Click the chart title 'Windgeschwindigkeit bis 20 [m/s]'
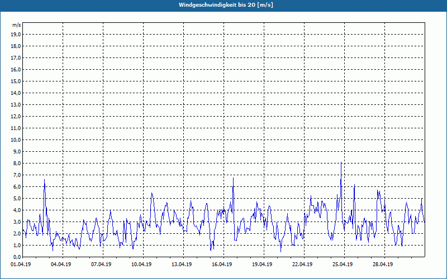This screenshot has height=279, width=447. (226, 5)
